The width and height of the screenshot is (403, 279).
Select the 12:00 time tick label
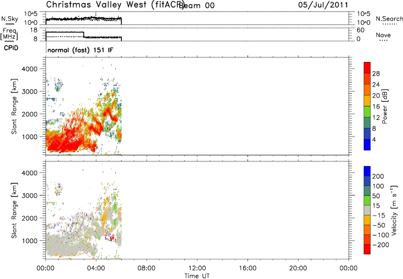point(197,268)
